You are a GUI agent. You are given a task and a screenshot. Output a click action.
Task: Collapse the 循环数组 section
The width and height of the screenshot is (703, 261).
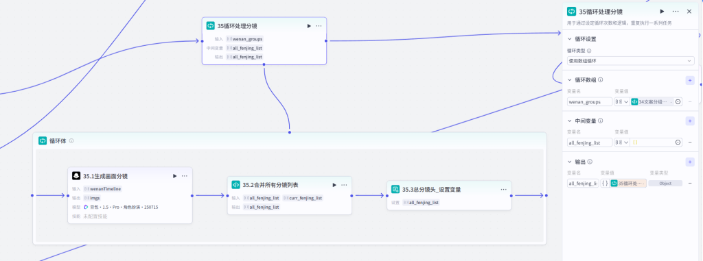pyautogui.click(x=570, y=80)
